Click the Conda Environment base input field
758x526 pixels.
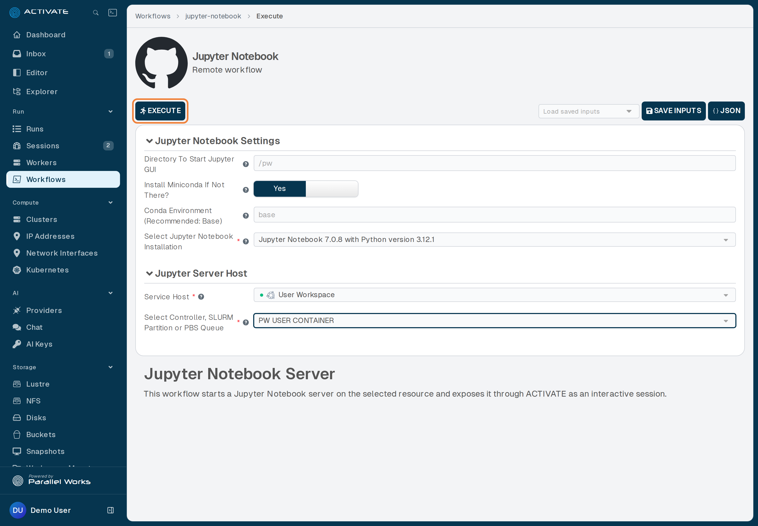point(495,215)
